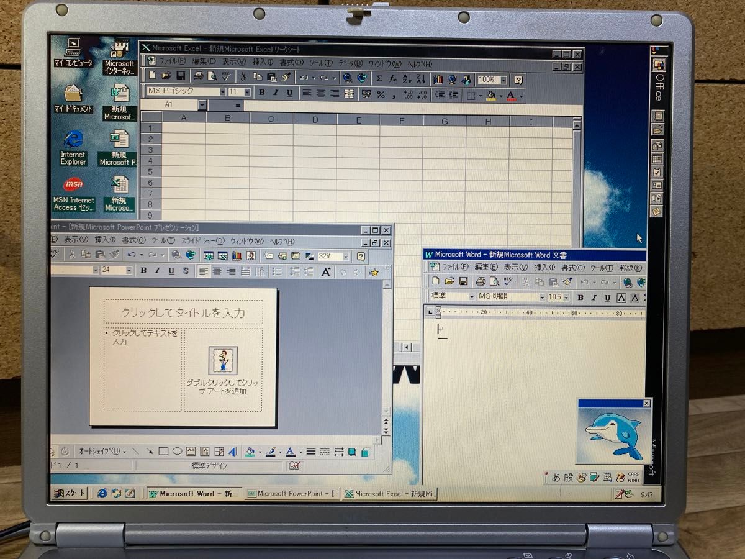Viewport: 745px width, 559px height.
Task: Click the Excel Print Preview icon
Action: (x=212, y=76)
